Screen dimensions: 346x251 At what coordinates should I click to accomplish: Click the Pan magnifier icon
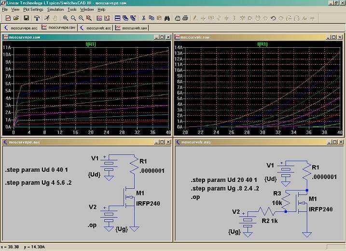click(73, 18)
